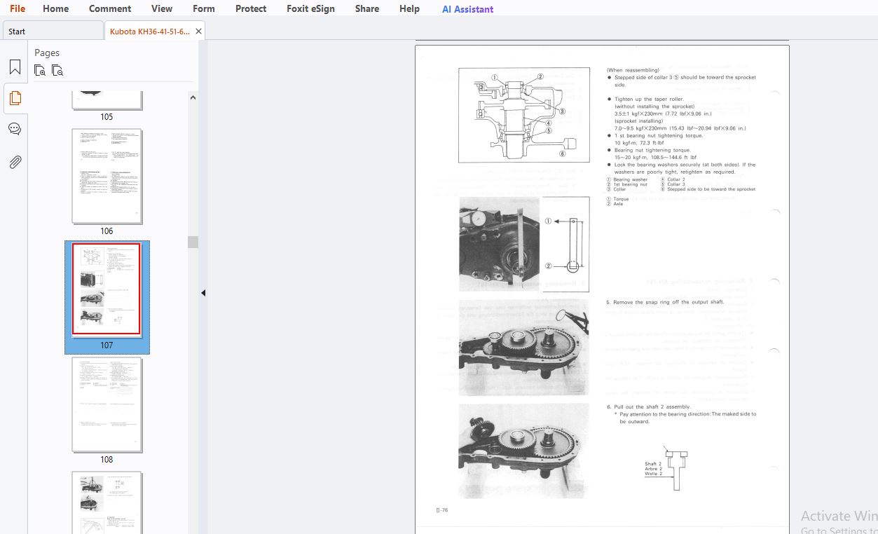Click the "(When reassembling)" text in document

(633, 70)
